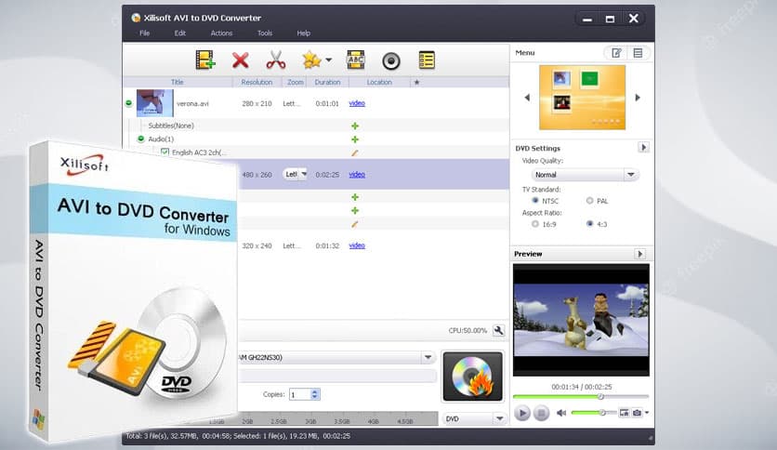777x450 pixels.
Task: Click the star column header
Action: (416, 82)
